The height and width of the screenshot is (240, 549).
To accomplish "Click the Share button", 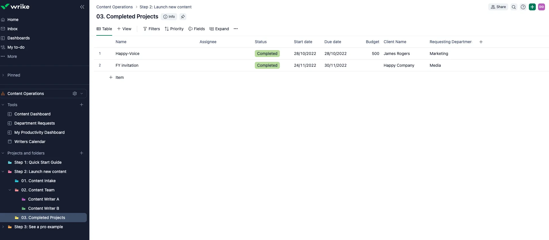I will coord(498,7).
